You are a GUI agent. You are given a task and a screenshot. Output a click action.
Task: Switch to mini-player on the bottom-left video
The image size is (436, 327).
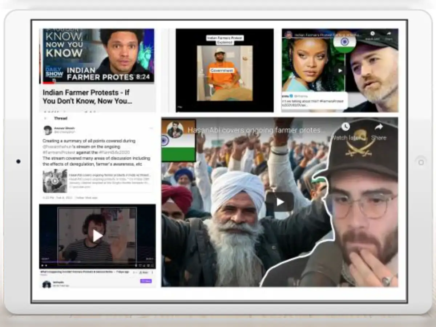coord(148,265)
